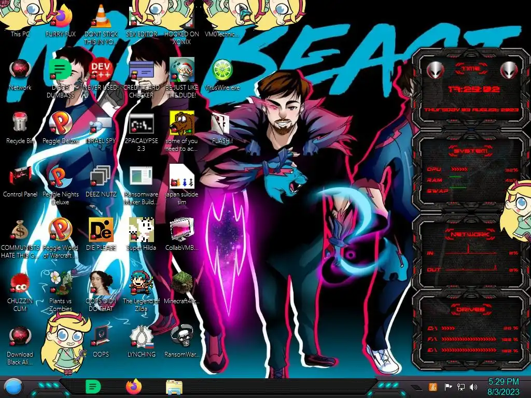531x398 pixels.
Task: Open the Network desktop icon
Action: [x=20, y=75]
